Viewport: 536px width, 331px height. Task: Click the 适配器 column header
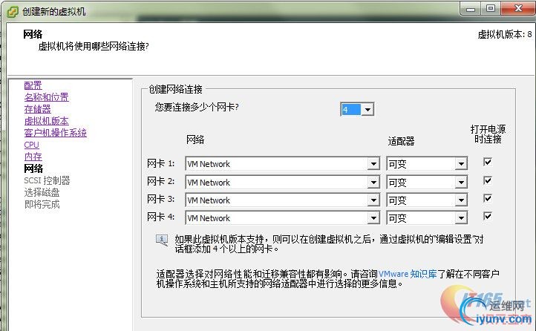point(401,141)
